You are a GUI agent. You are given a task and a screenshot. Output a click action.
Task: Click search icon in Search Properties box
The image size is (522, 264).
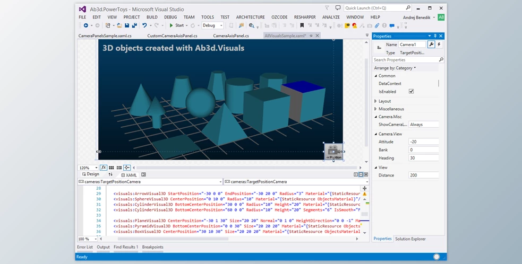pyautogui.click(x=441, y=60)
